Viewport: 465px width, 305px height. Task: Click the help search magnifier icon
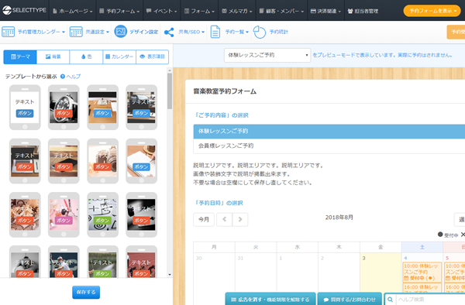coord(391,300)
